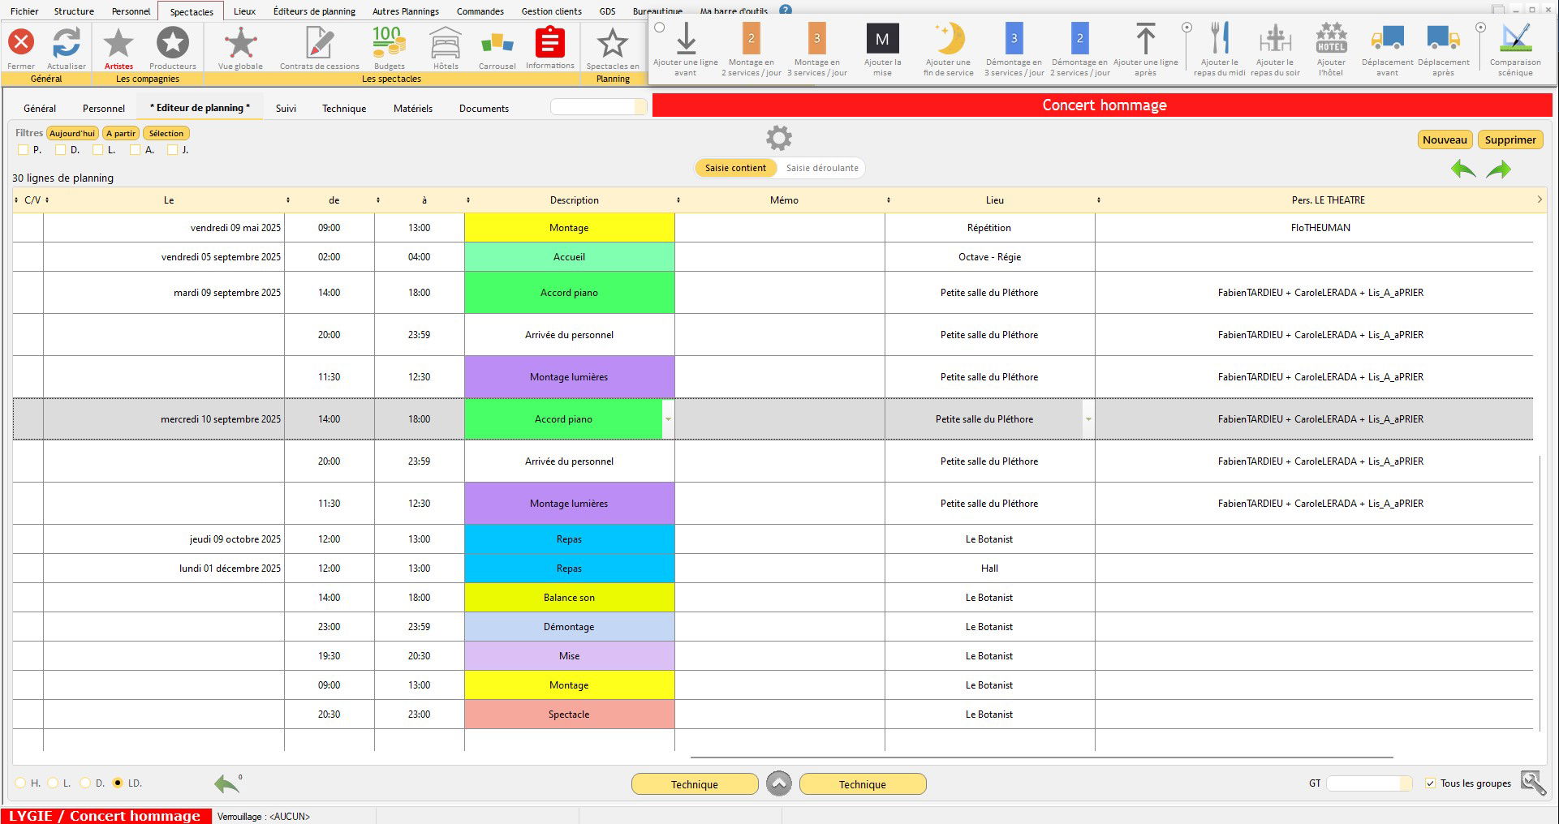Expand the GT combo box
The width and height of the screenshot is (1559, 824).
tap(1406, 783)
